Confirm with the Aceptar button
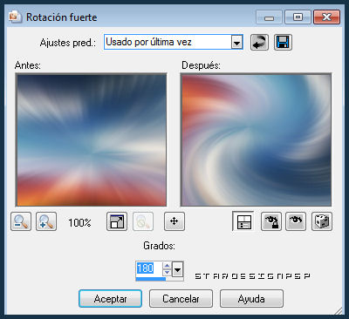Image resolution: width=349 pixels, height=319 pixels. click(x=110, y=299)
